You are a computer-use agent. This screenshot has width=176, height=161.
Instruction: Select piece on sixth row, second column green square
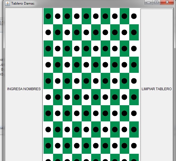(x=58, y=97)
